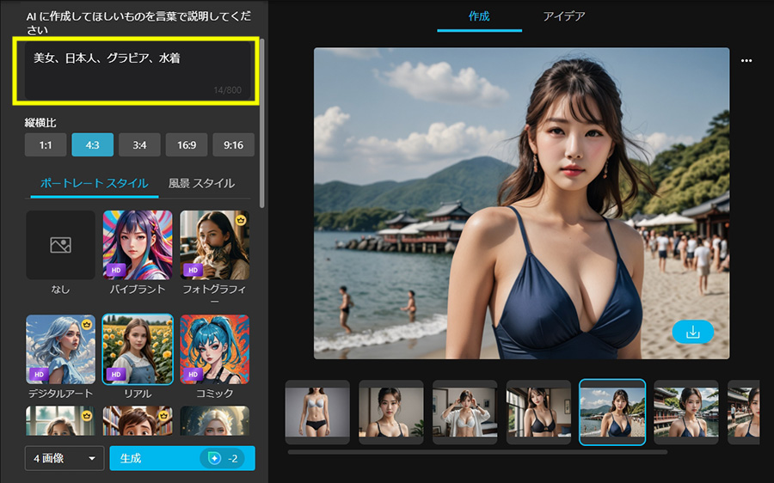Set the aspect ratio to 9:16
The width and height of the screenshot is (774, 483).
coord(233,145)
